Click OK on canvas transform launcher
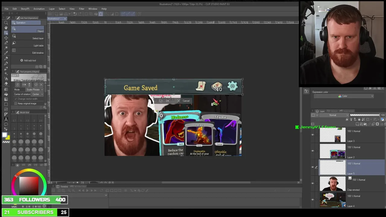This screenshot has width=386, height=217. (x=165, y=101)
